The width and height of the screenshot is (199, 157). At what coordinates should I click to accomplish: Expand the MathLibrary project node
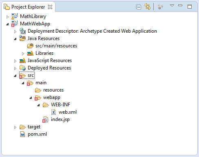pos(8,17)
